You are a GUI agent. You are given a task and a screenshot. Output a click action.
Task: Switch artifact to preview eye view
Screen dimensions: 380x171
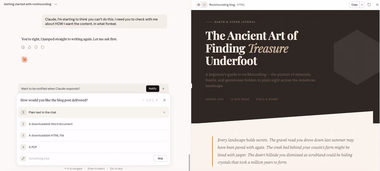(x=199, y=5)
